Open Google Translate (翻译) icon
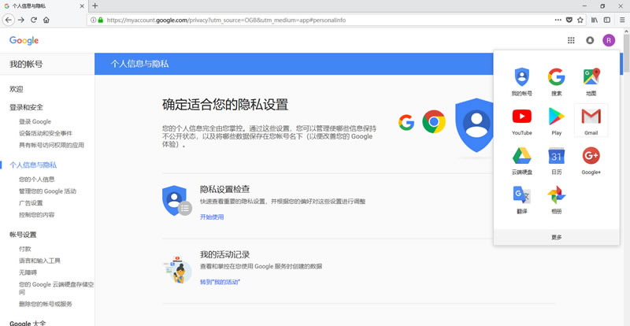Image resolution: width=630 pixels, height=326 pixels. coord(521,200)
